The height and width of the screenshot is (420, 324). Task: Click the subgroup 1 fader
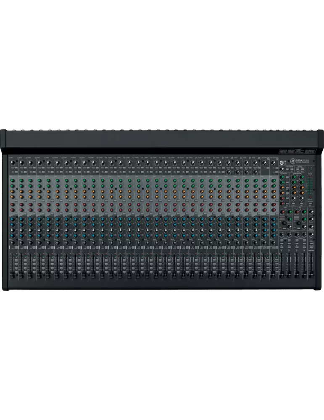282,275
